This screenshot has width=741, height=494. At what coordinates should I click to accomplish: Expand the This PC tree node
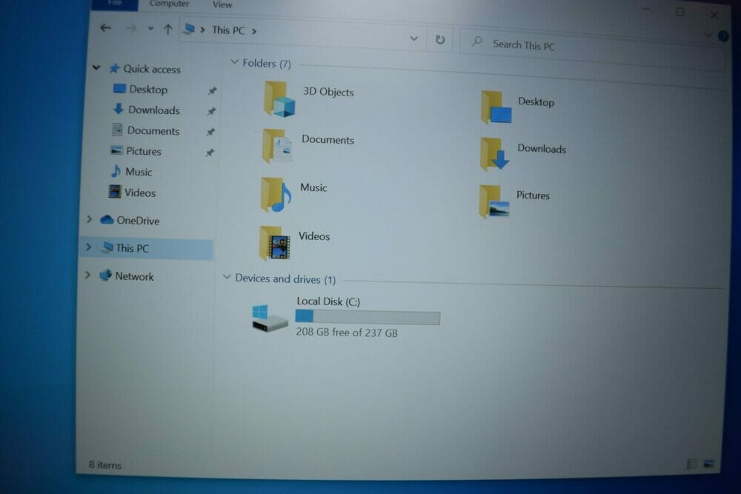click(88, 247)
